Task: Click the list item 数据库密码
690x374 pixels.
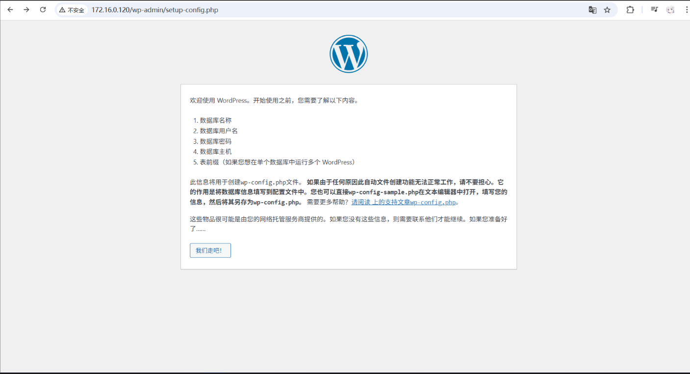Action: pos(216,141)
